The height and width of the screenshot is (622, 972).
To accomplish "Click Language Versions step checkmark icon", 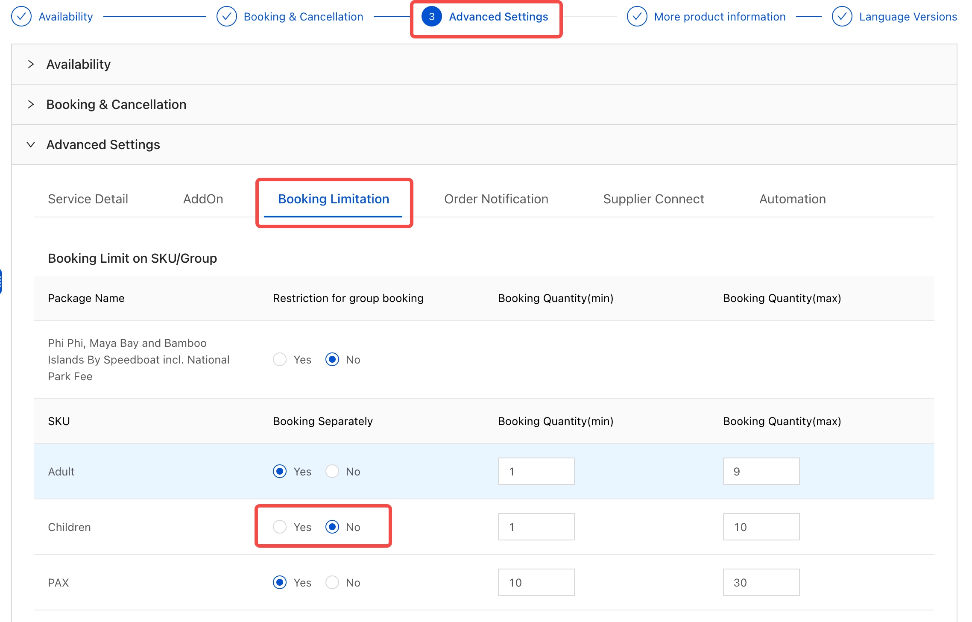I will [x=842, y=17].
